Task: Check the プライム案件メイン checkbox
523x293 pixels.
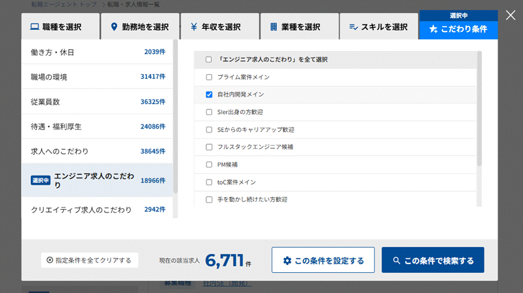Action: click(209, 77)
